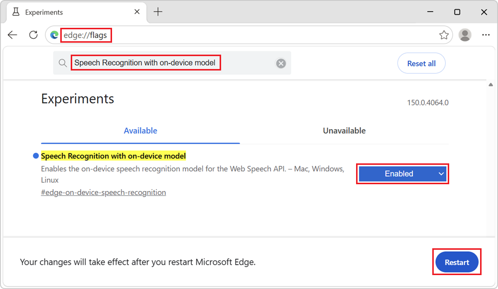Click version number 150.0.4064.0
Image resolution: width=498 pixels, height=289 pixels.
428,103
